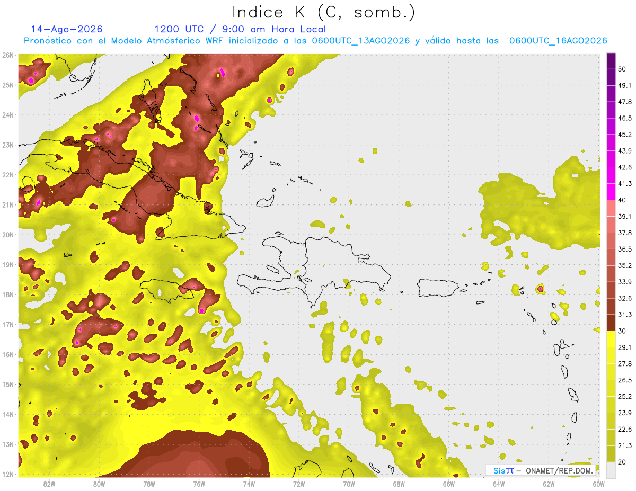Click the "82W" longitude label
636x491 pixels.
(x=49, y=483)
